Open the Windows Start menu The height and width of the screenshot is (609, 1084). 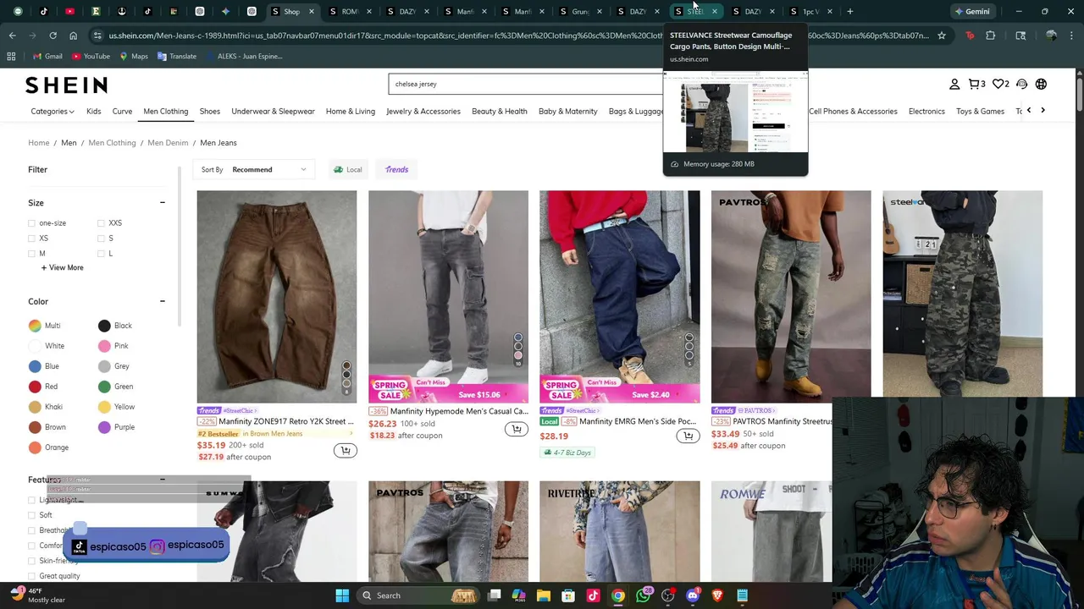click(x=342, y=595)
